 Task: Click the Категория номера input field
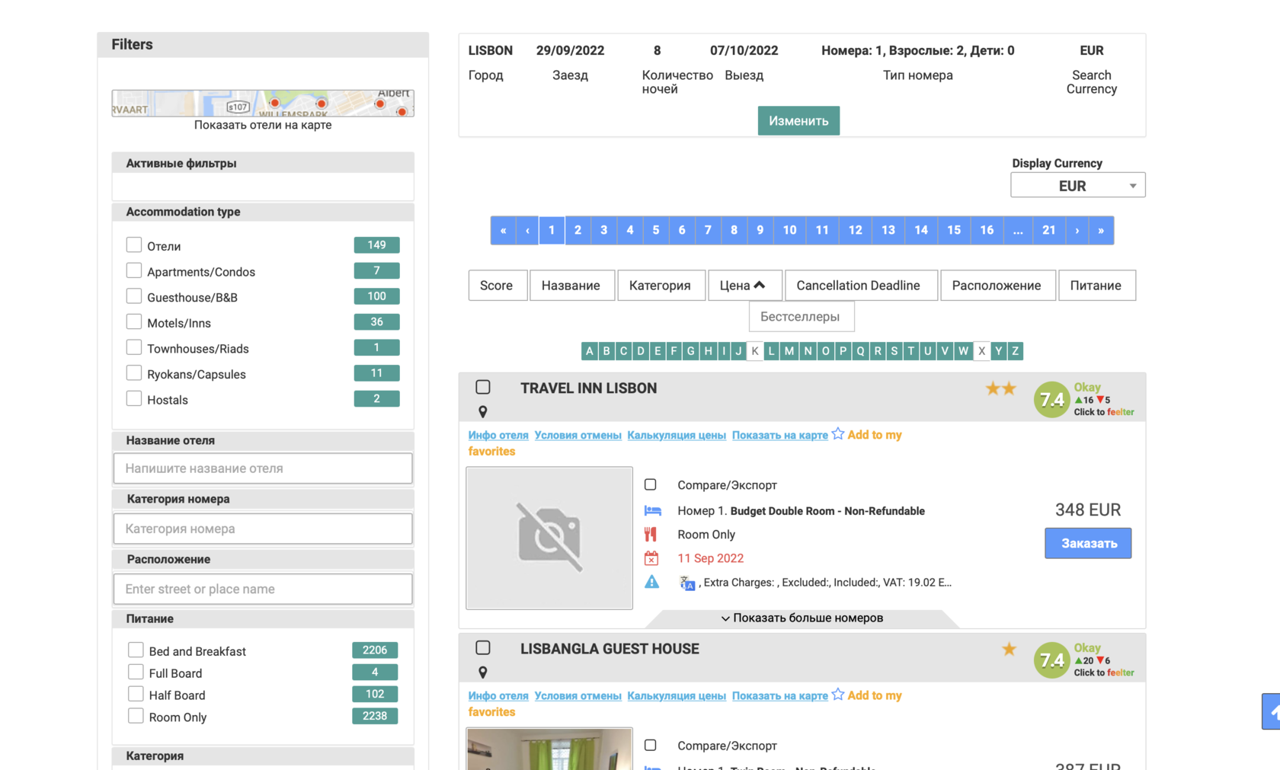pyautogui.click(x=263, y=529)
